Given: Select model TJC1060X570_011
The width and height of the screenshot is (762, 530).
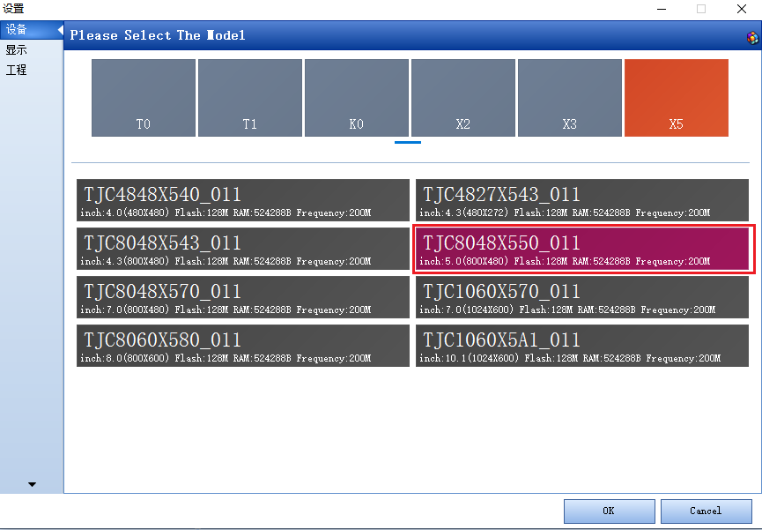Looking at the screenshot, I should (x=582, y=297).
